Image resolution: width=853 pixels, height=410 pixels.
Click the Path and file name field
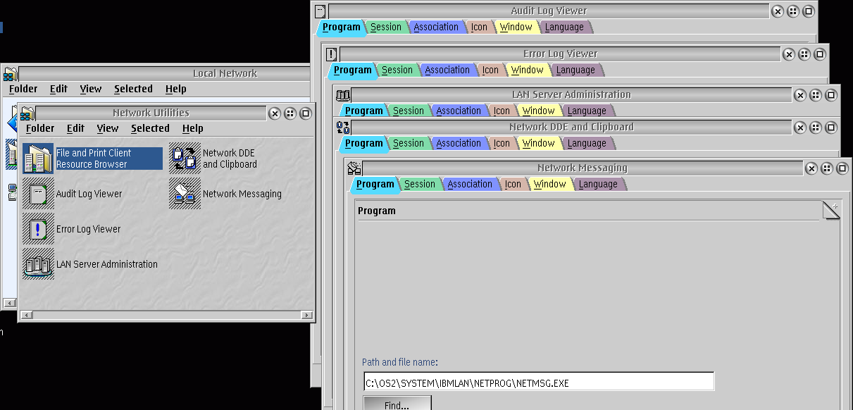[x=539, y=382]
